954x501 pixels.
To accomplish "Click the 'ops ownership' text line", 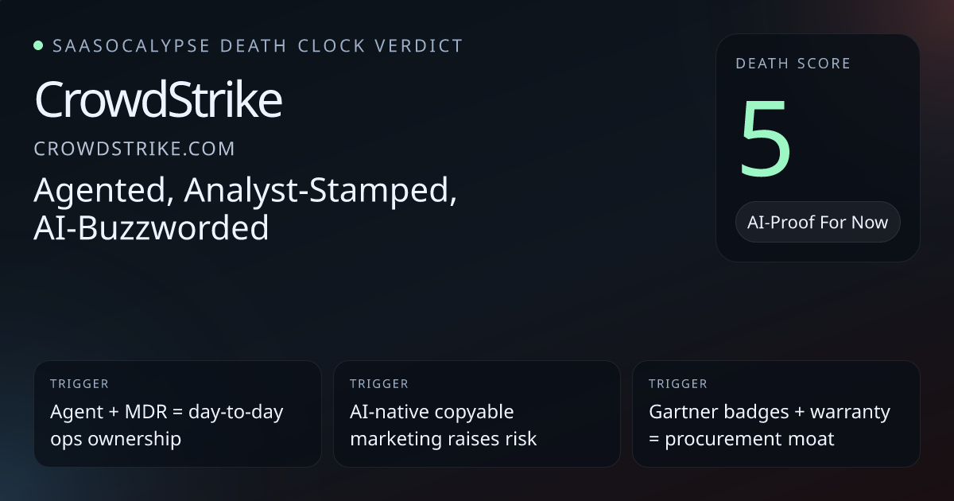I will tap(115, 438).
